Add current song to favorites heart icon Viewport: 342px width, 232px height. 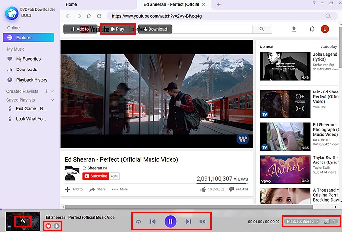(x=49, y=226)
